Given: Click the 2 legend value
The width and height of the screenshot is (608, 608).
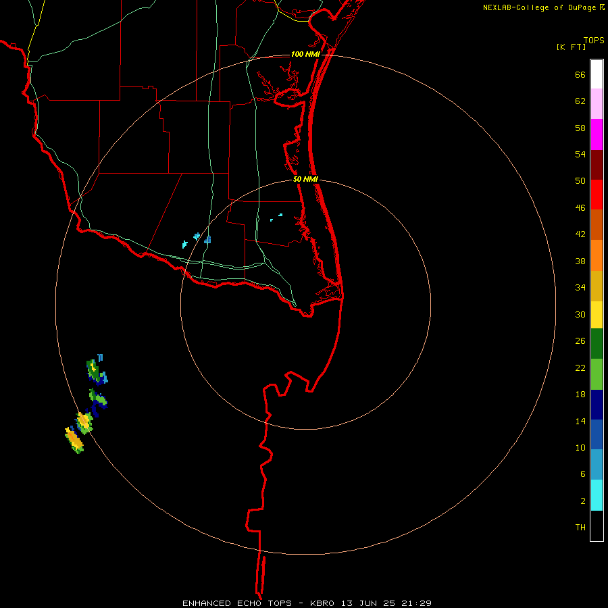Looking at the screenshot, I should pyautogui.click(x=583, y=501).
